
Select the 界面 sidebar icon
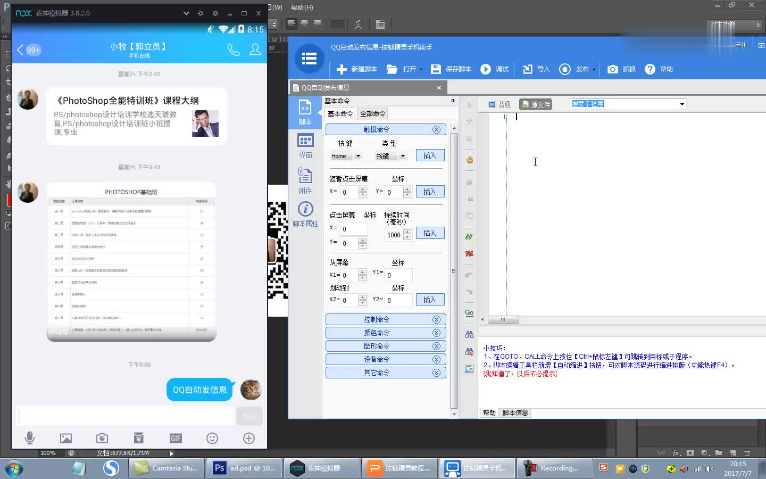305,146
